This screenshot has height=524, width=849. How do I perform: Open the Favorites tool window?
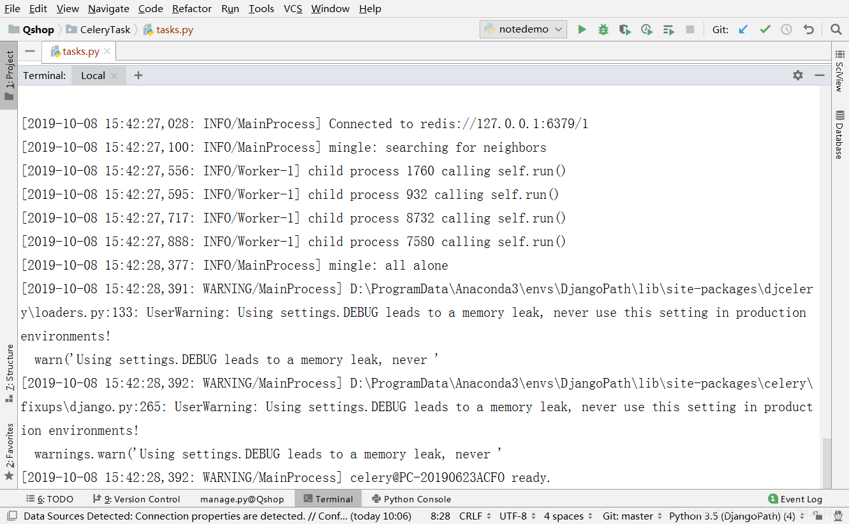click(x=9, y=453)
